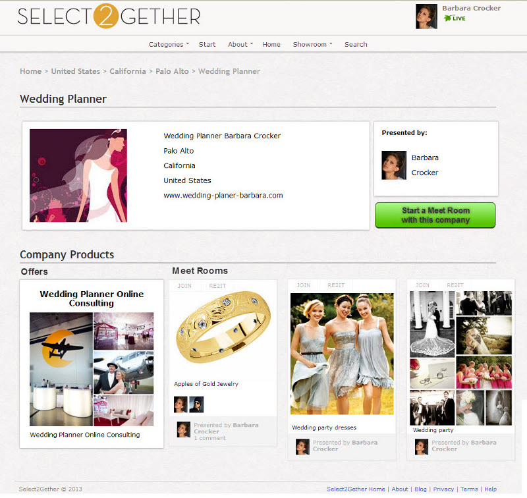Open the Start menu item
Viewport: 527px width, 498px height.
point(207,44)
